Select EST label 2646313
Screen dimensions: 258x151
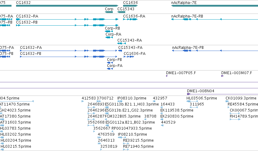pyautogui.click(x=106, y=140)
